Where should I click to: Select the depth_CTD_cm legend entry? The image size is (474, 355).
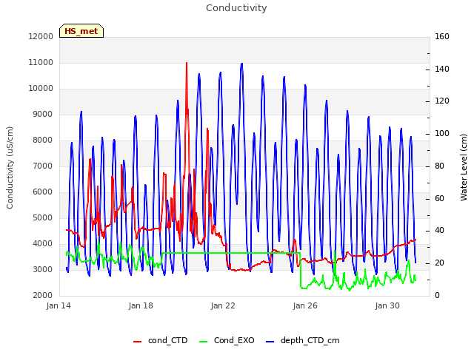point(303,340)
